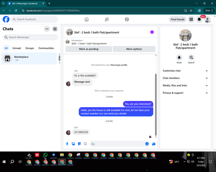The width and height of the screenshot is (216, 172).
Task: Go to the Home feed icon
Action: point(86,19)
